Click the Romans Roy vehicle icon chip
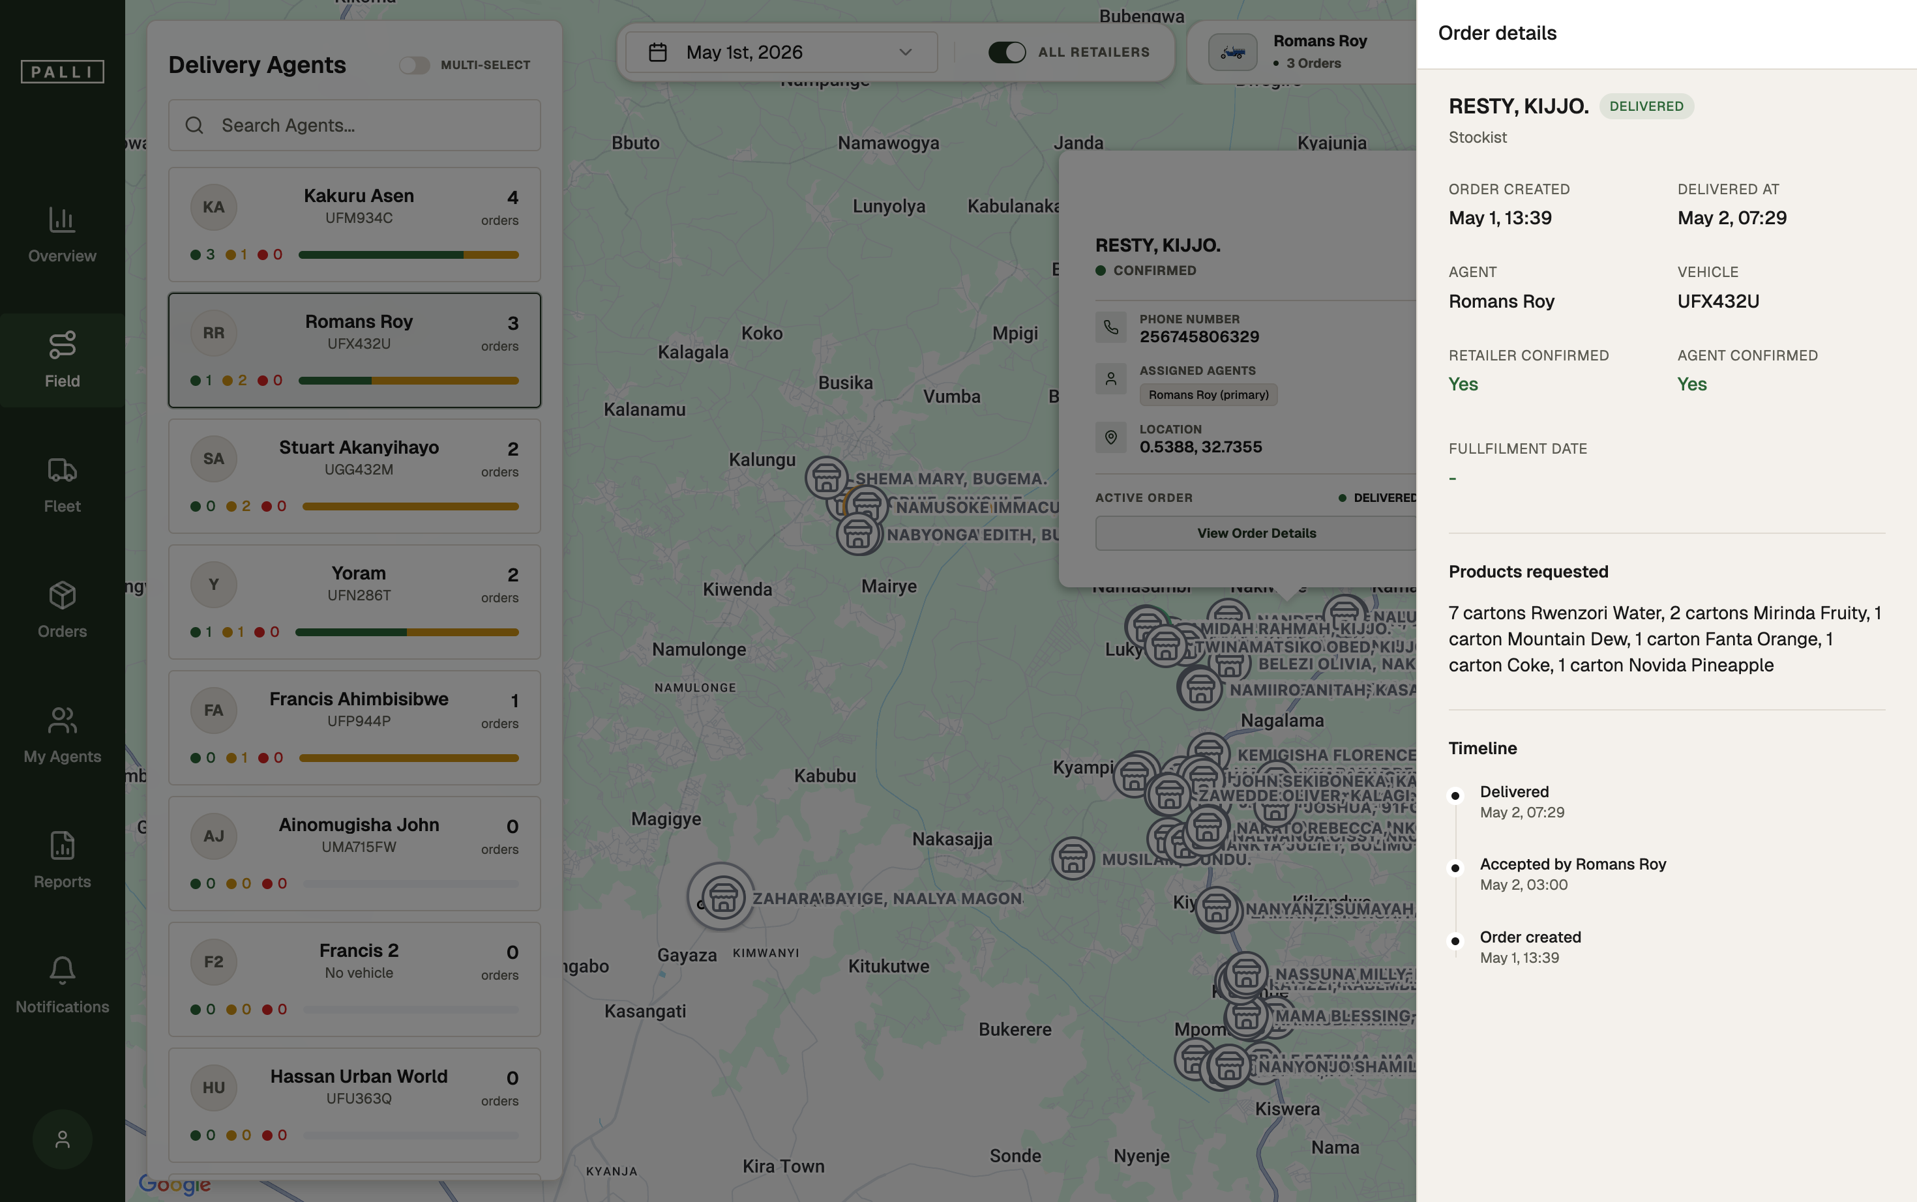Viewport: 1917px width, 1202px height. click(1232, 52)
